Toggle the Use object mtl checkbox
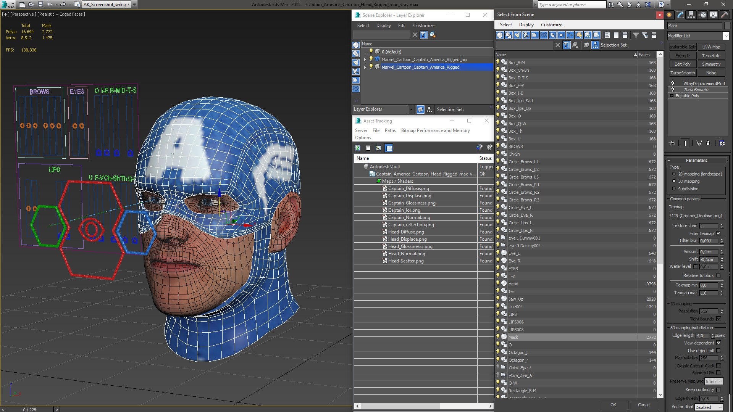Image resolution: width=733 pixels, height=412 pixels. coord(718,351)
